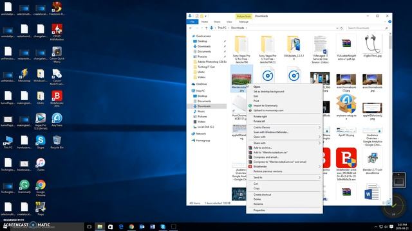412x231 pixels.
Task: Open Word from the taskbar
Action: click(153, 227)
